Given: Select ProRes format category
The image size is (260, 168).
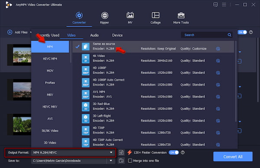Looking at the screenshot, I should click(x=50, y=83).
